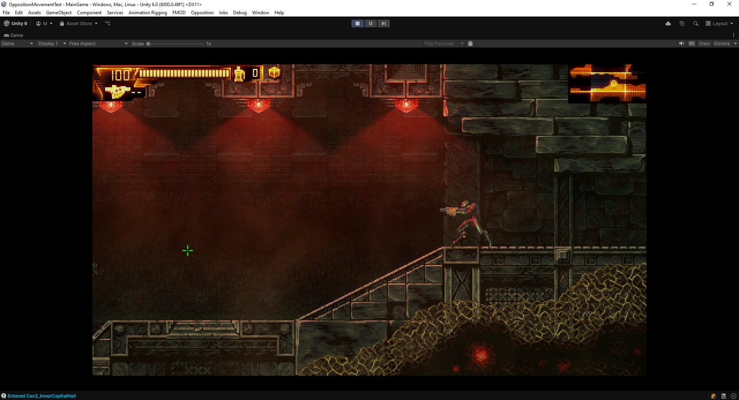Open the Assets menu
739x400 pixels.
click(x=34, y=13)
